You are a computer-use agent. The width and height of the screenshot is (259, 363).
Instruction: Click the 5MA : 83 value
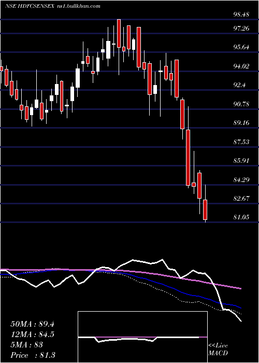click(26, 345)
